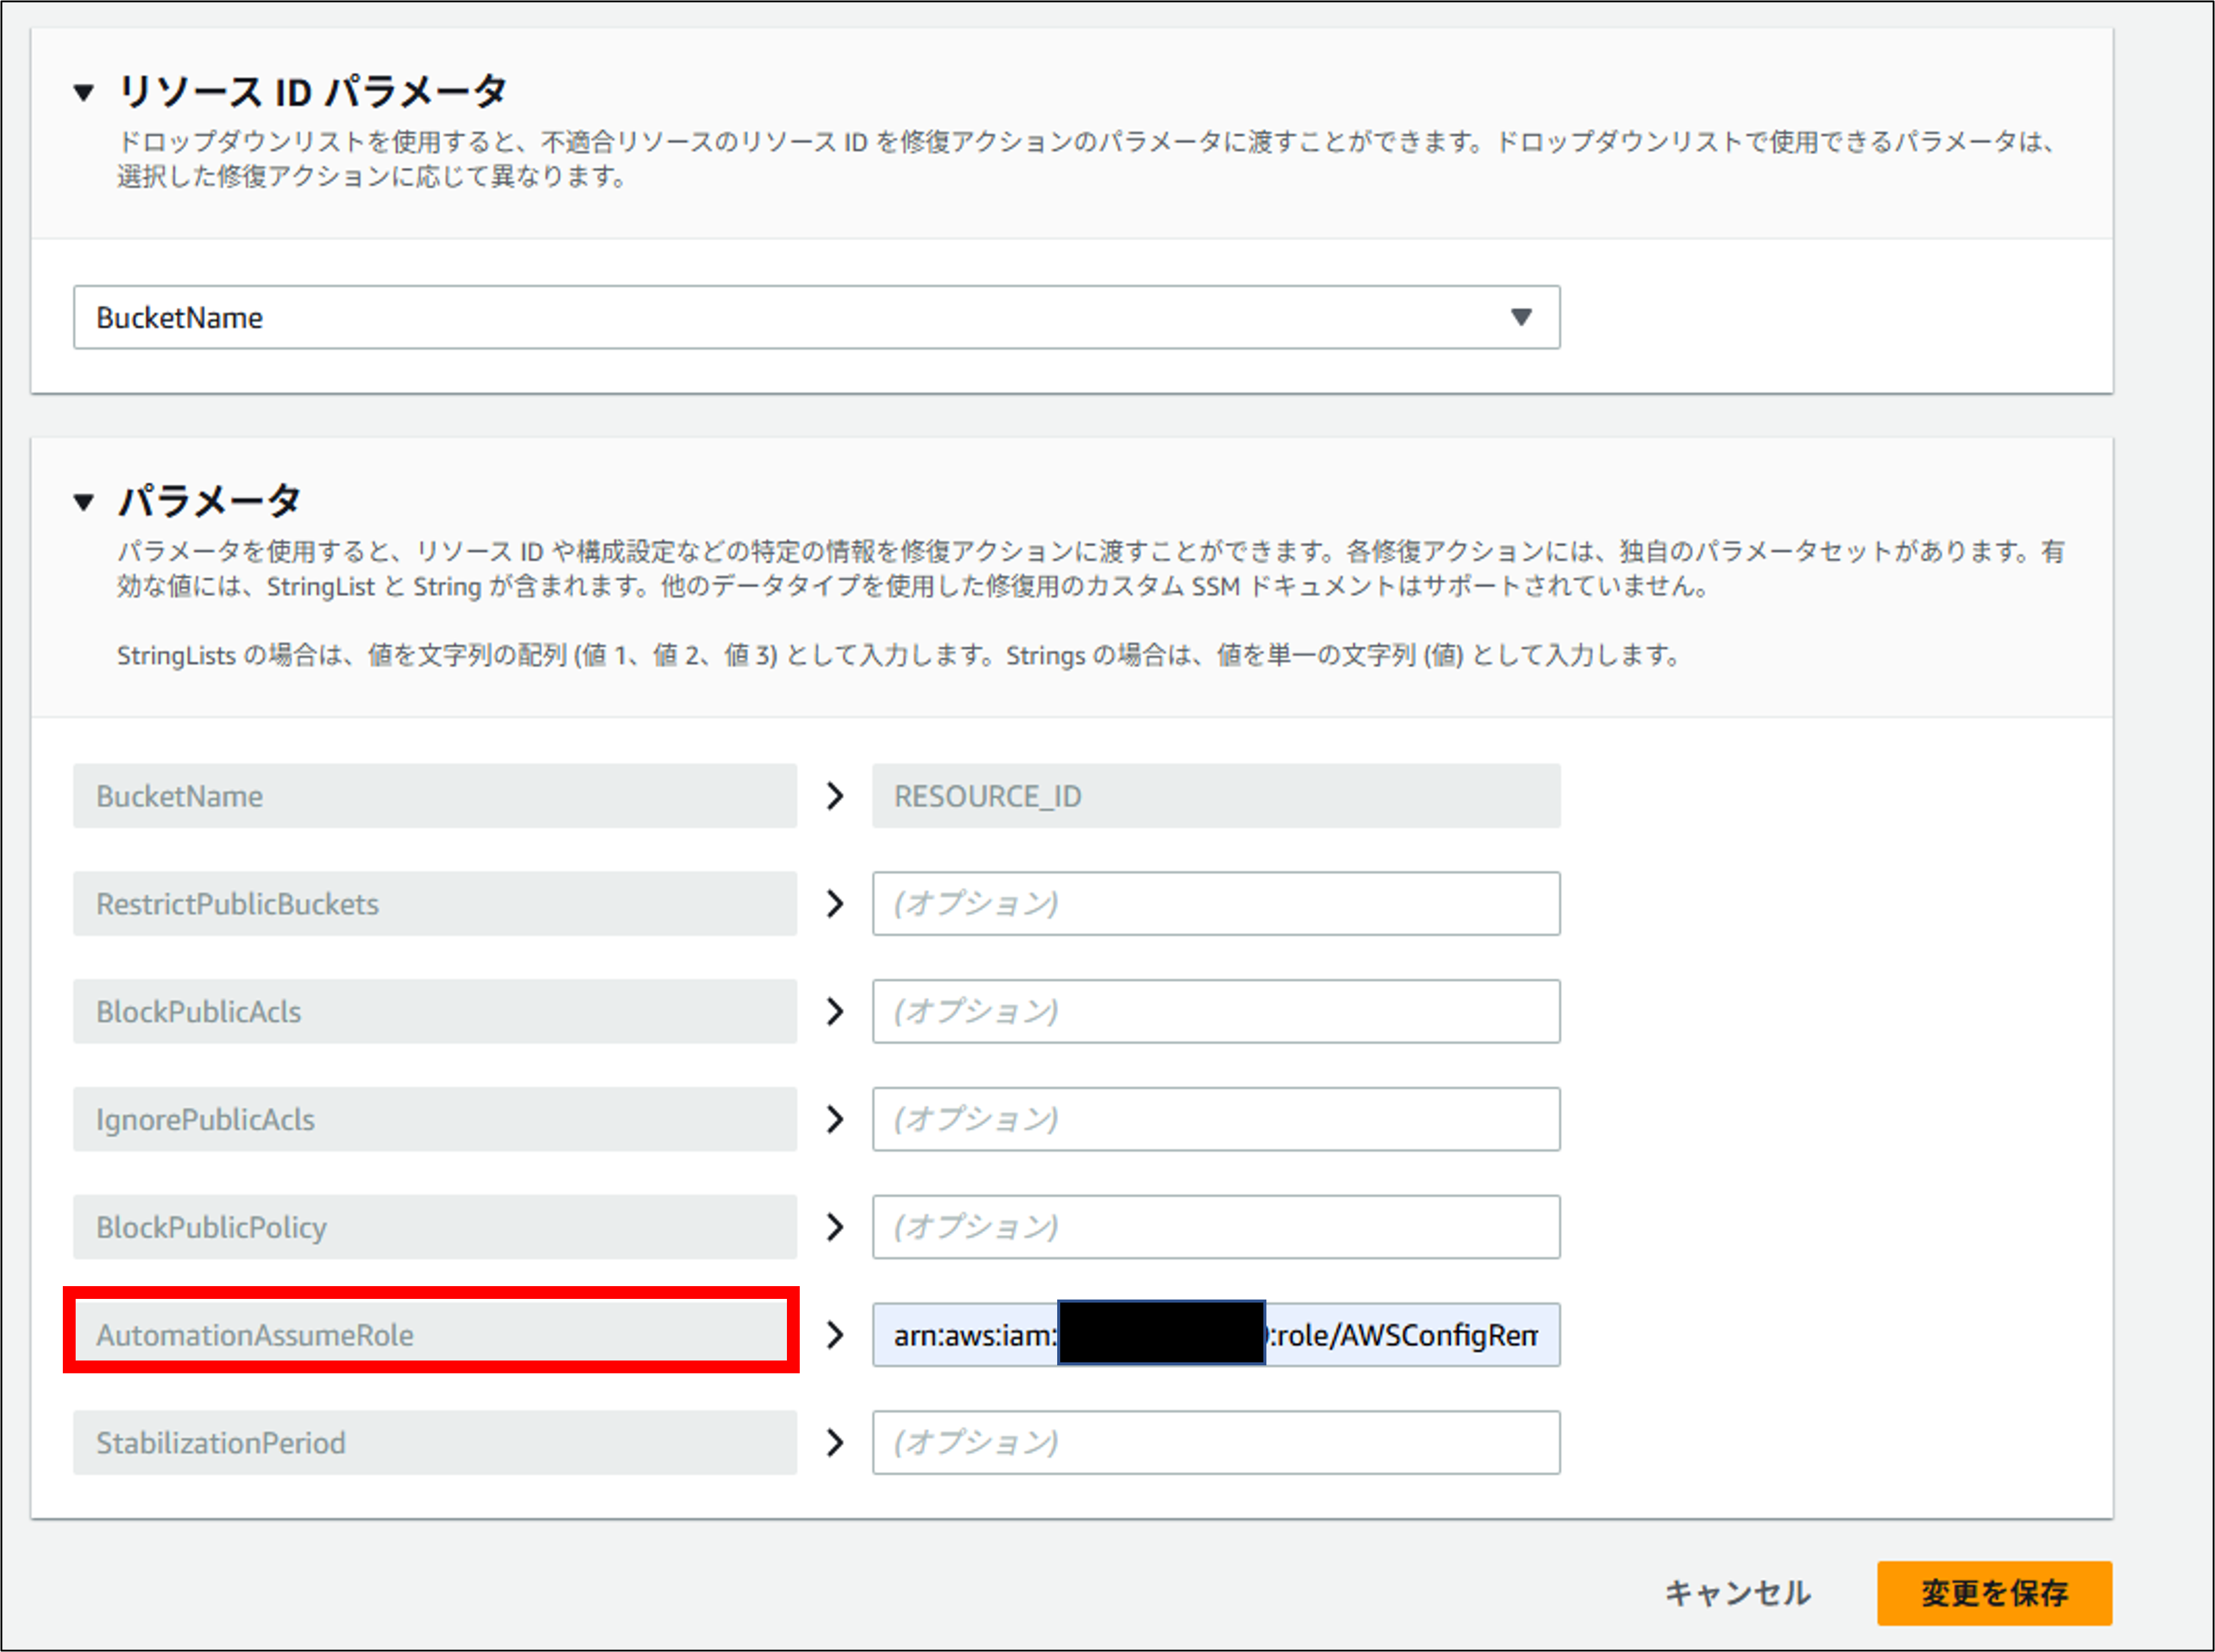Click the キャンセル cancel button
This screenshot has width=2215, height=1652.
1737,1593
